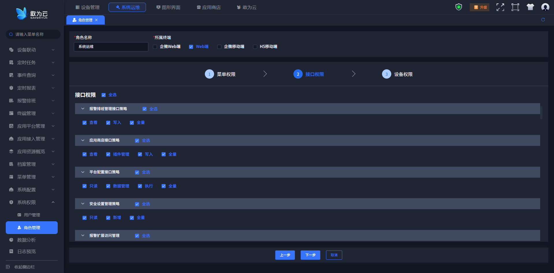554x273 pixels.
Task: Uncheck 数据管理 under 平台配置接口策略
Action: pyautogui.click(x=108, y=186)
